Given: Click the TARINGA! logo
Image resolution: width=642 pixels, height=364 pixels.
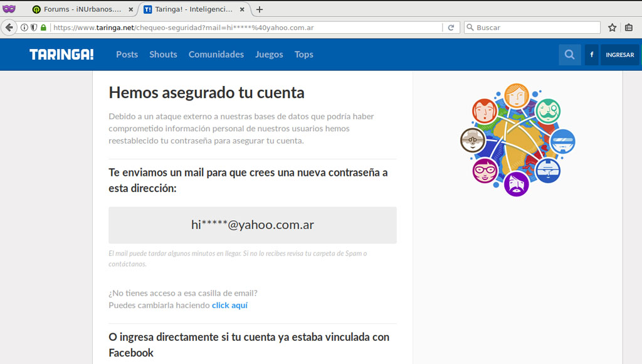Looking at the screenshot, I should tap(61, 55).
